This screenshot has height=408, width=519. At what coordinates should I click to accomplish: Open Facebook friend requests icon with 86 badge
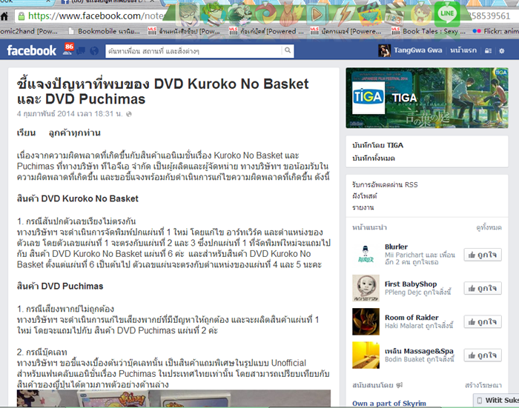68,50
